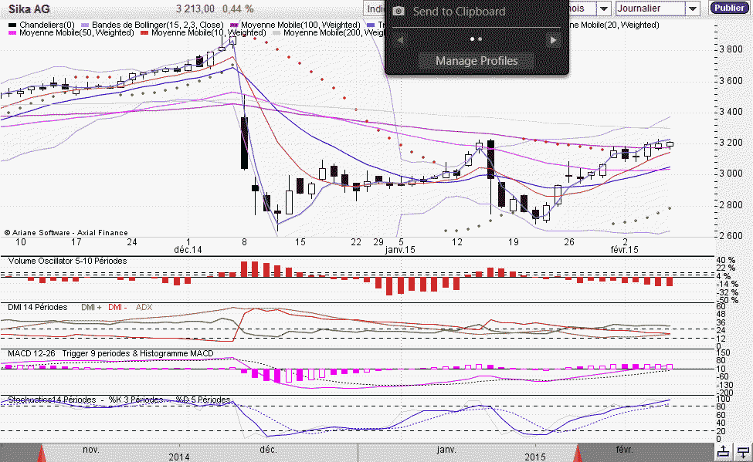The image size is (753, 462).
Task: Select the Moyenne Mobile(10, Weighted) legend label
Action: (209, 32)
